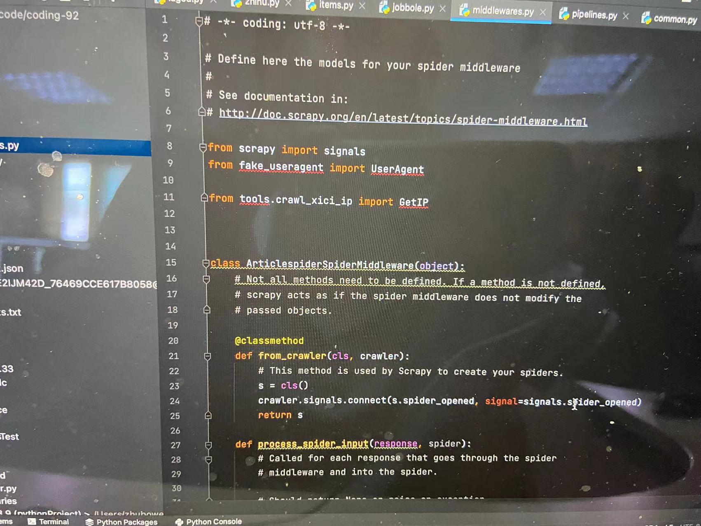Collapse process_spider_input at line 27
The width and height of the screenshot is (701, 526).
tap(208, 445)
